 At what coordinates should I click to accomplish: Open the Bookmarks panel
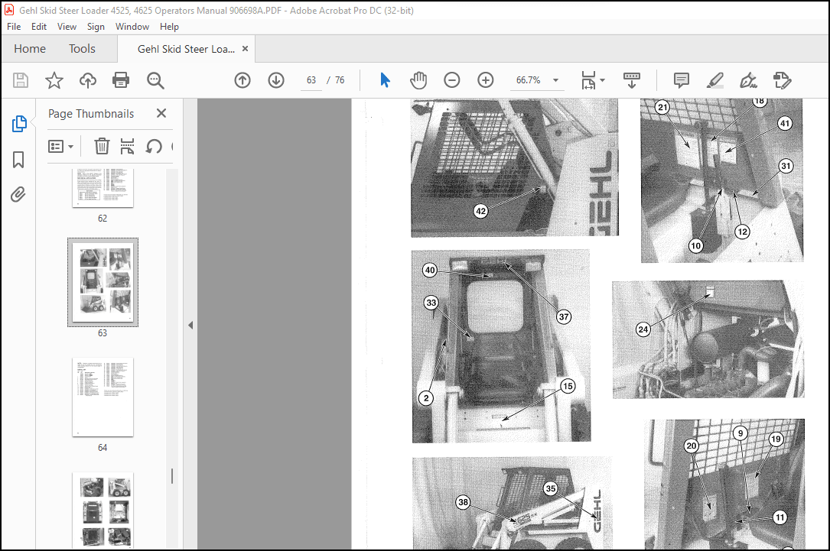click(18, 159)
